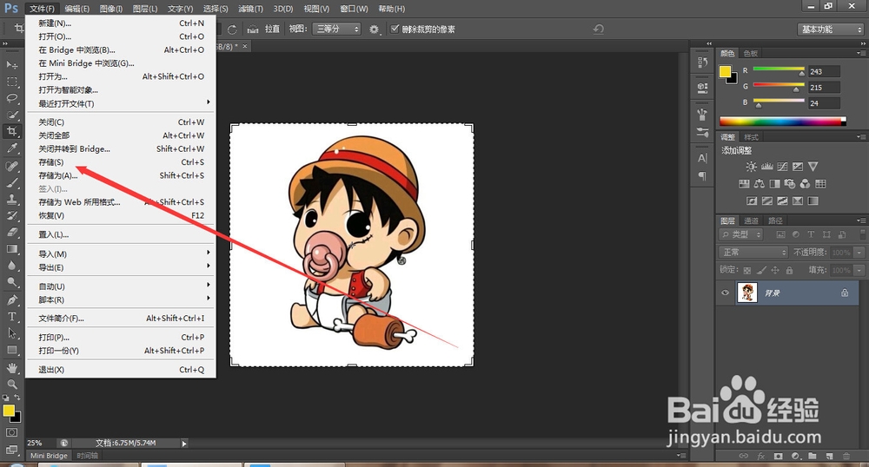Select the Horizontal Type tool

point(11,317)
